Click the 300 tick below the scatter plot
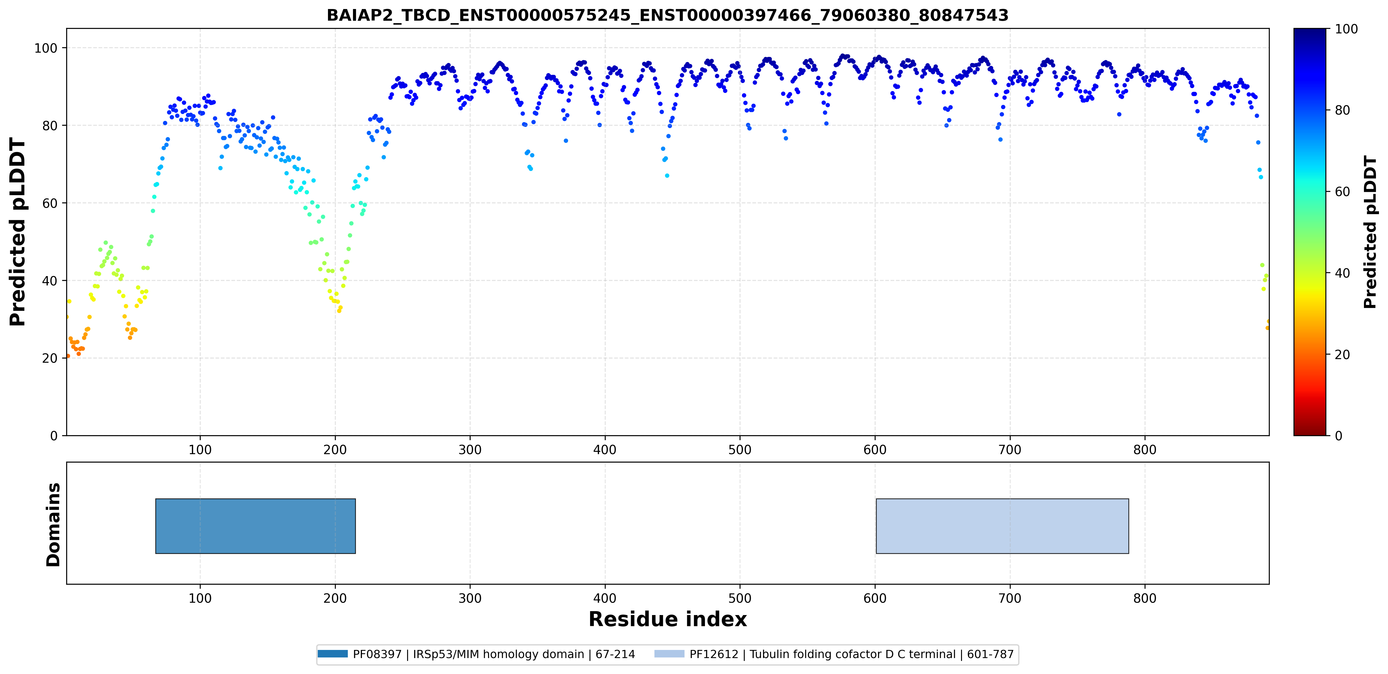This screenshot has width=1388, height=674. click(x=470, y=450)
